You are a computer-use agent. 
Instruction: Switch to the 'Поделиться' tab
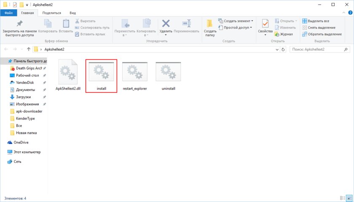(x=51, y=13)
